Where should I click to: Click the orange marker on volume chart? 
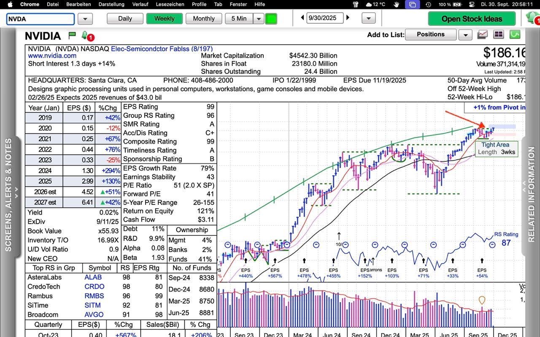(482, 300)
